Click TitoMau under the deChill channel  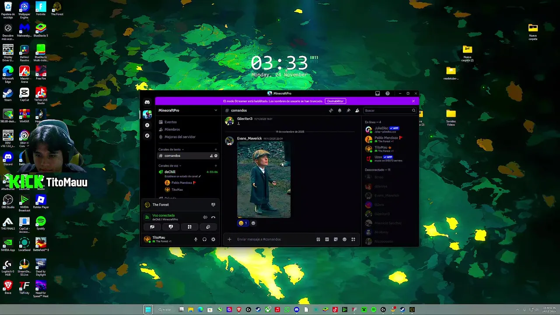coord(177,190)
